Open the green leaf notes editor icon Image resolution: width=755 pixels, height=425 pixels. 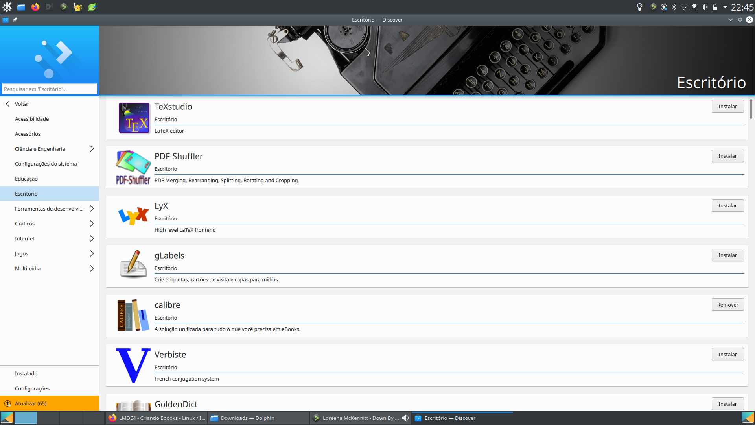[92, 7]
